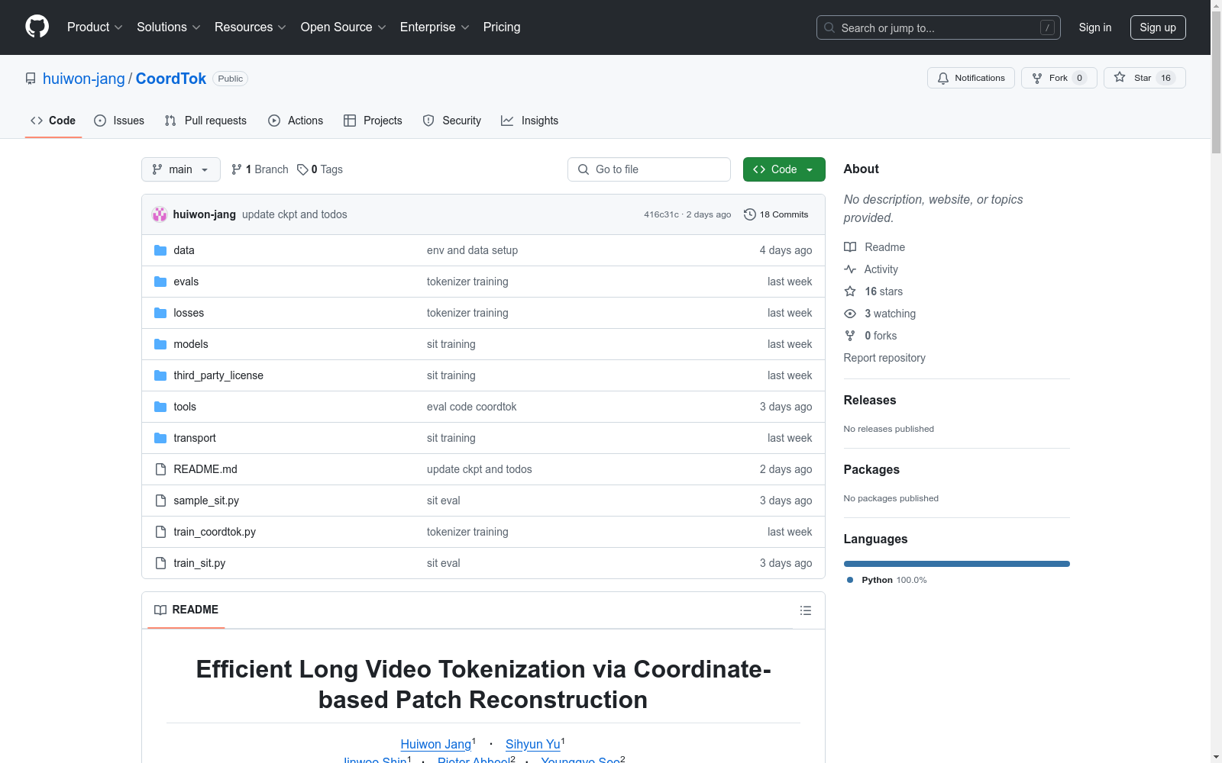The image size is (1222, 763).
Task: Select the README tab header
Action: click(x=186, y=610)
